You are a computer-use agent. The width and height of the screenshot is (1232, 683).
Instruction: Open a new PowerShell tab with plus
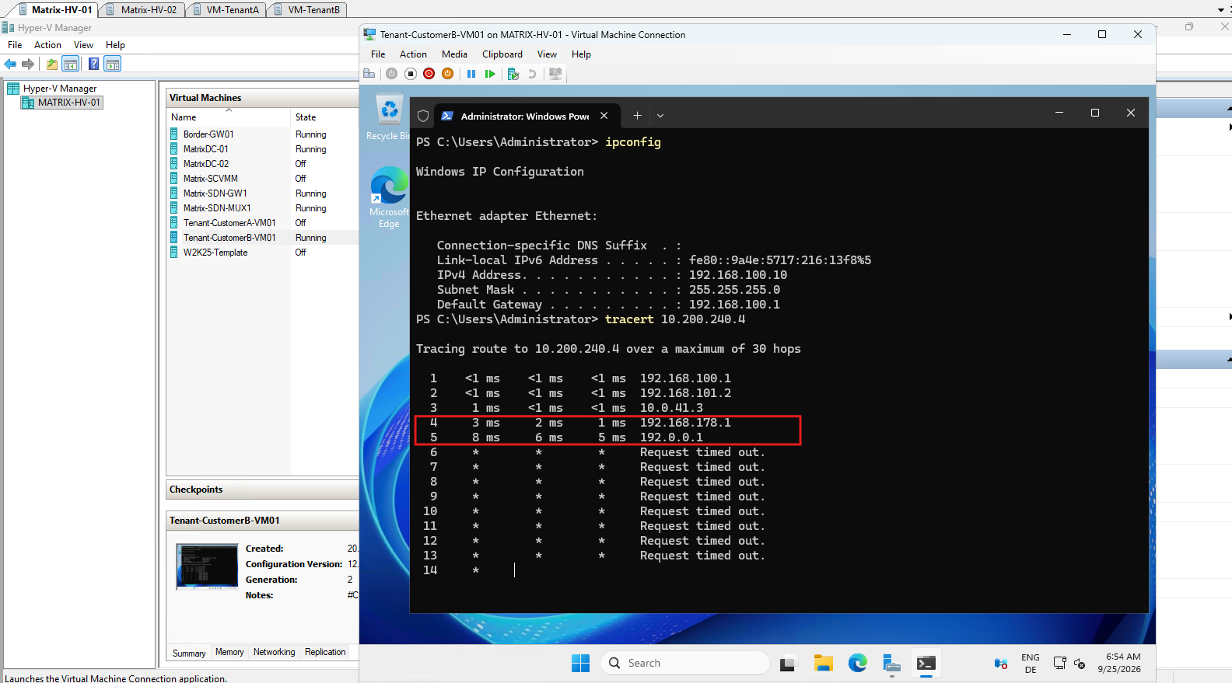(637, 116)
